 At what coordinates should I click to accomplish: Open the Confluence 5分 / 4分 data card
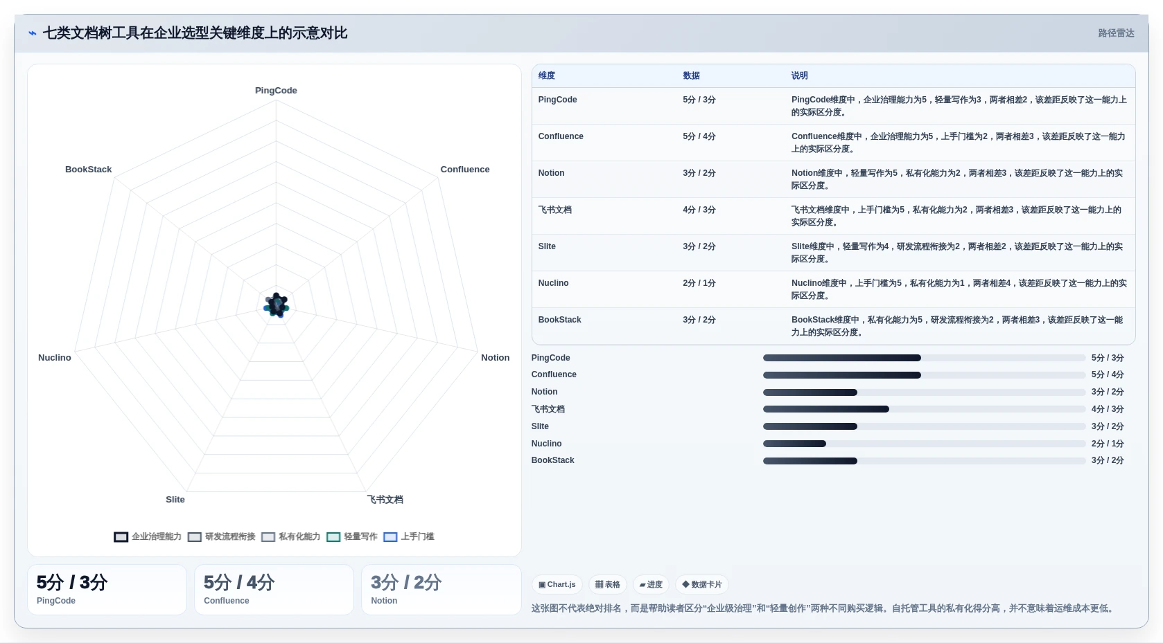pos(274,590)
